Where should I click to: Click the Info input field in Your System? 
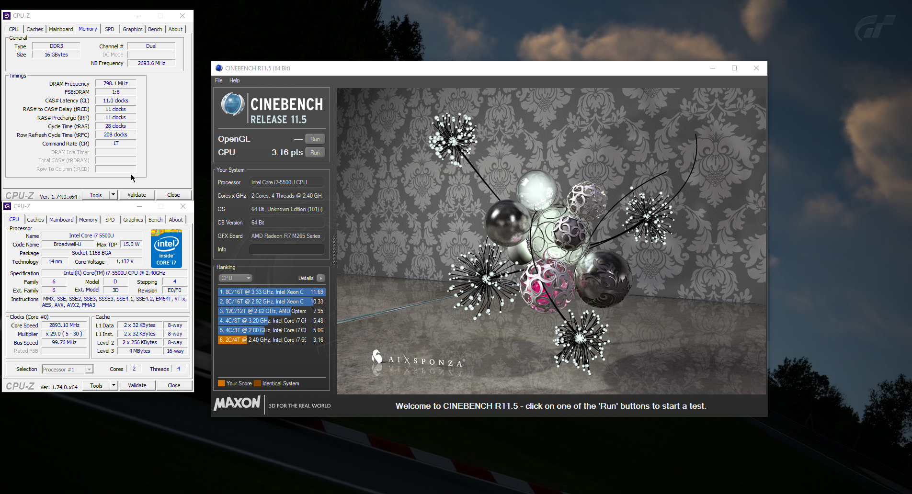(286, 249)
